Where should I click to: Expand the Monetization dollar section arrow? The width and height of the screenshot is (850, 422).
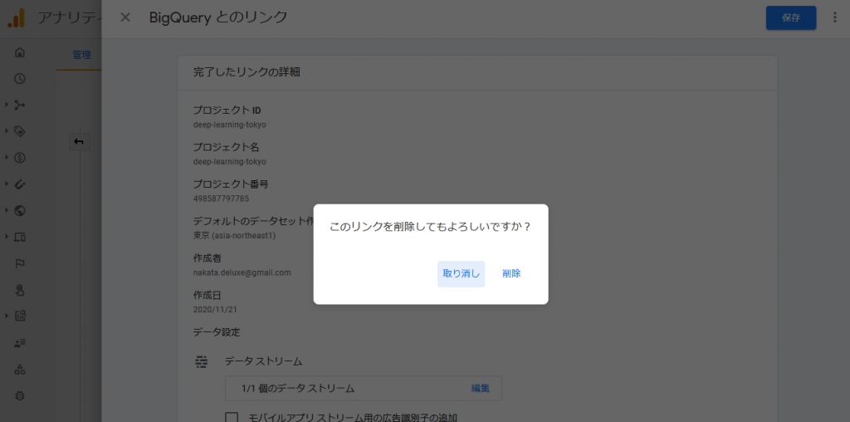tap(7, 157)
